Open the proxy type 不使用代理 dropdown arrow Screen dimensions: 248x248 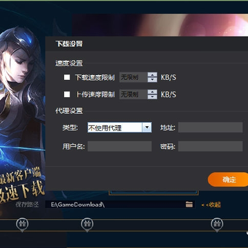pyautogui.click(x=147, y=127)
